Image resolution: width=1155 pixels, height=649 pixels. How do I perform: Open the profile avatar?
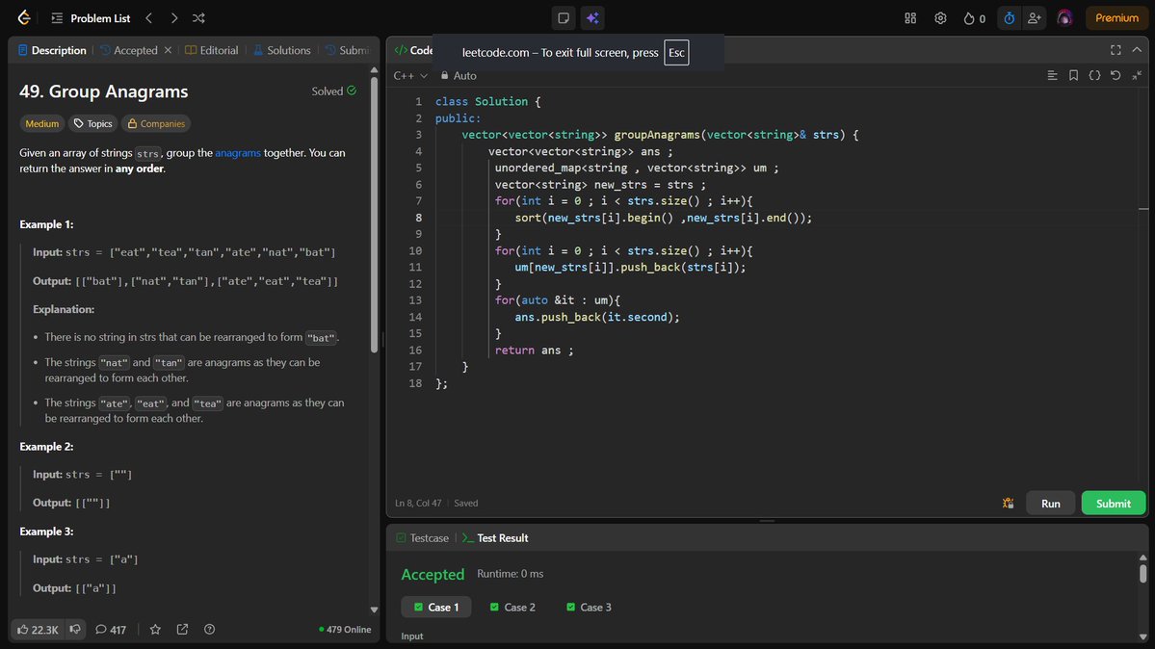[1064, 17]
